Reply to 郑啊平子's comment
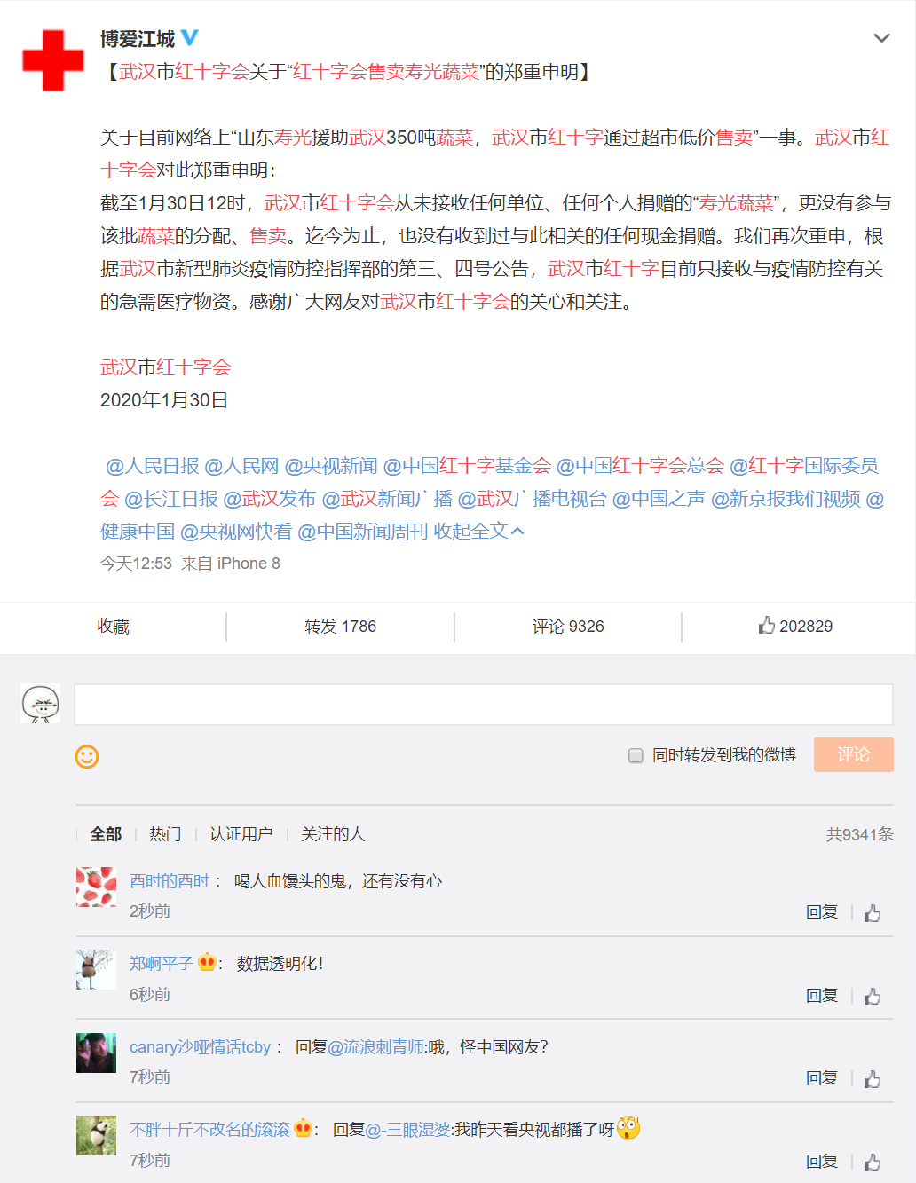 coord(822,996)
